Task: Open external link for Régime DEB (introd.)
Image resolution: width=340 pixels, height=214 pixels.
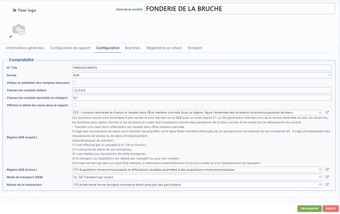Action: 327,170
